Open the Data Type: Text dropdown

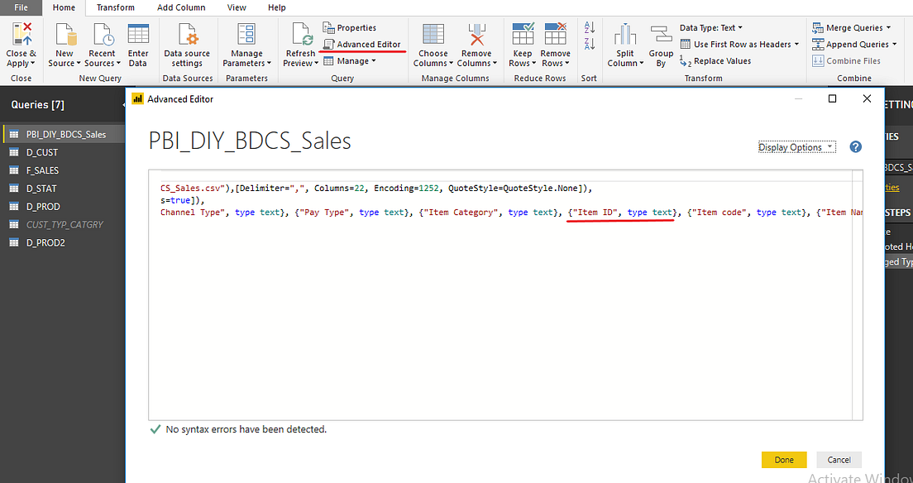(x=710, y=26)
